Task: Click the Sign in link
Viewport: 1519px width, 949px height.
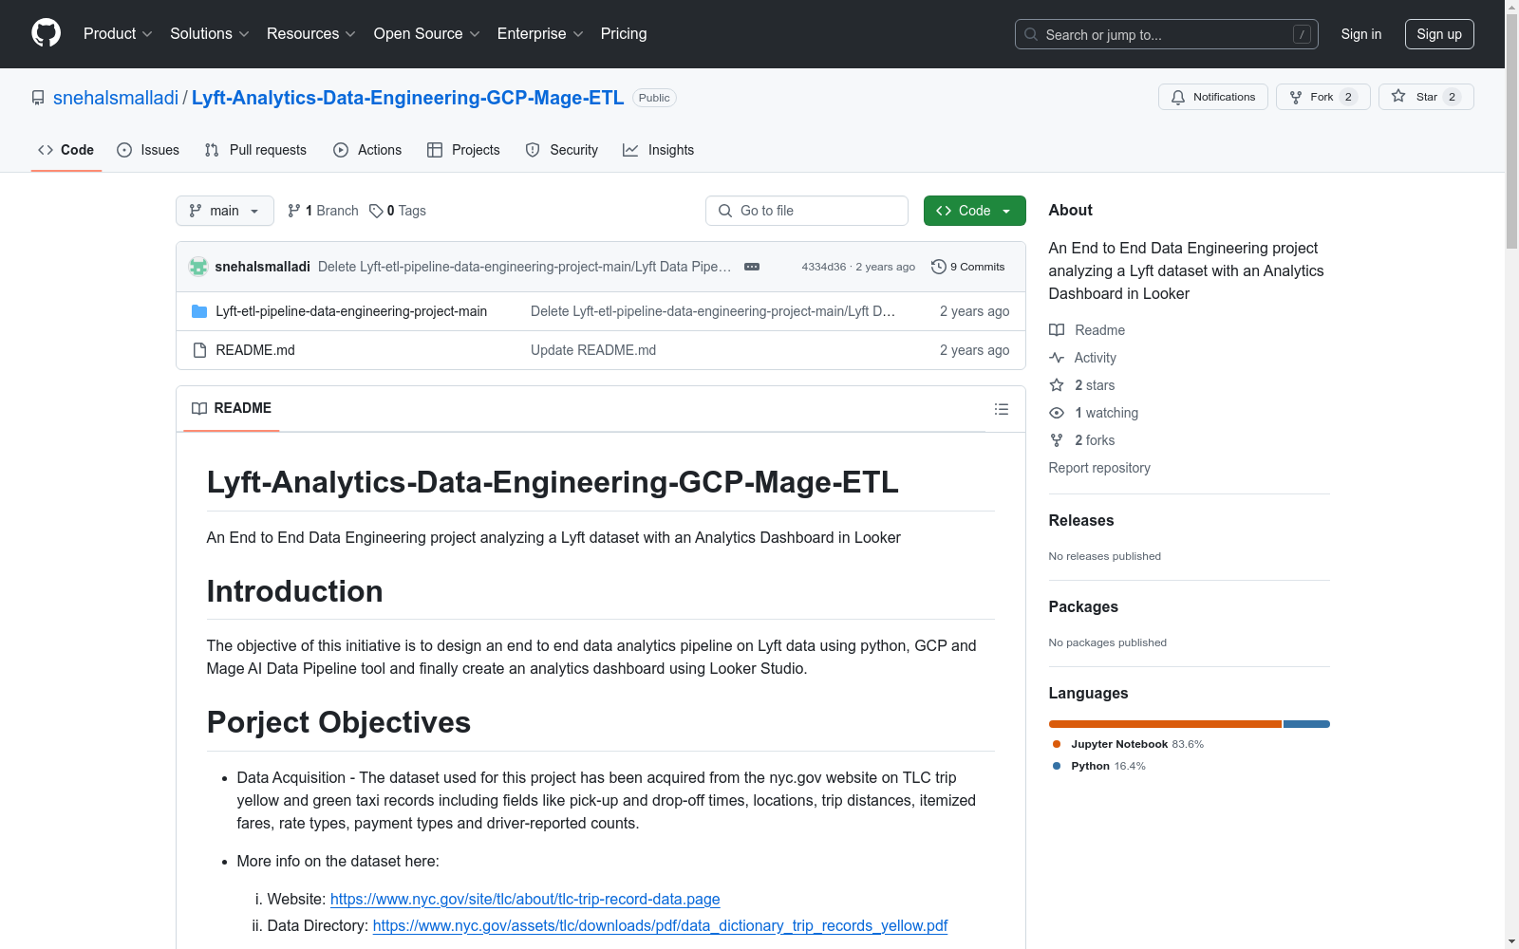Action: point(1361,34)
